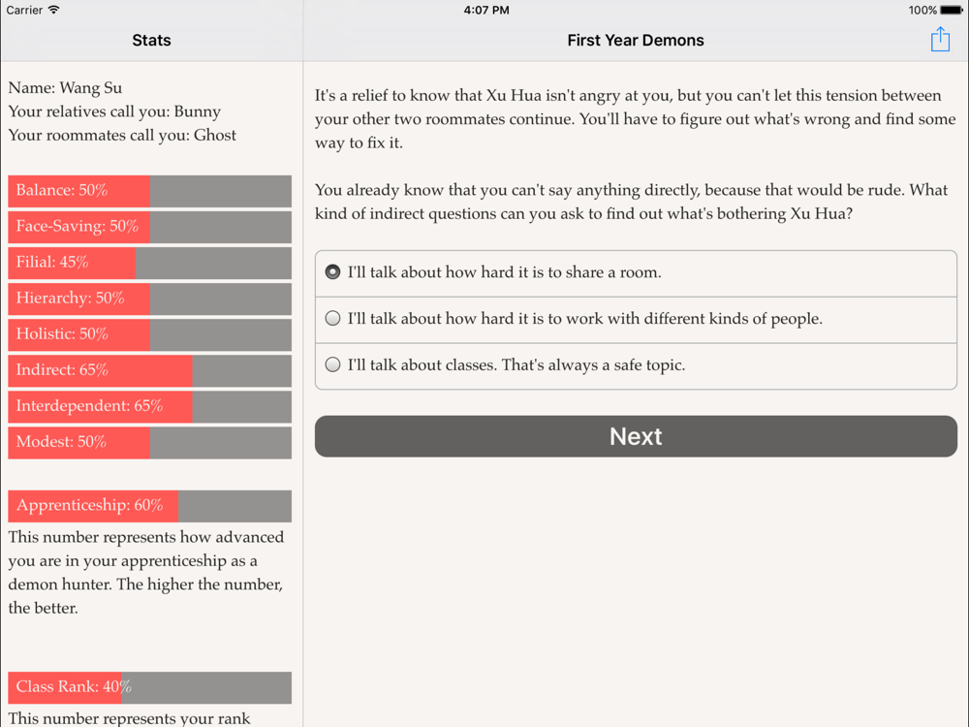The width and height of the screenshot is (969, 727).
Task: Tap the Hierarchy 50% stat bar
Action: click(149, 299)
